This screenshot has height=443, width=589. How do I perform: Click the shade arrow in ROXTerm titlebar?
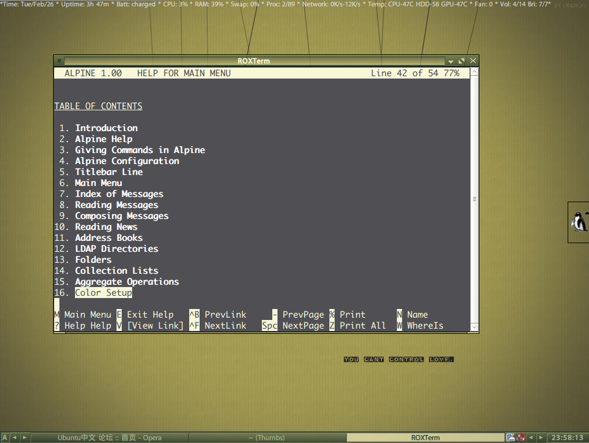[451, 61]
